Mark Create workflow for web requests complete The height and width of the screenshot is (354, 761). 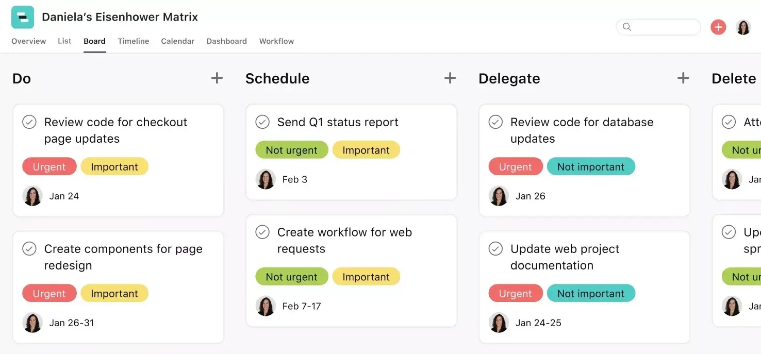(x=262, y=232)
